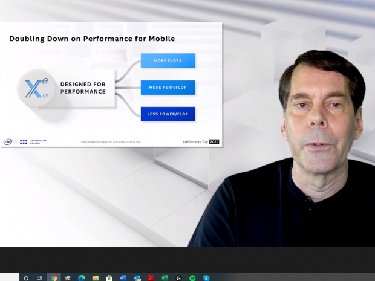Select the MORE PERF/FLOP box
The image size is (375, 281).
(168, 88)
